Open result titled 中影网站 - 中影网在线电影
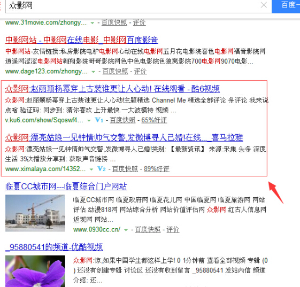The width and height of the screenshot is (300, 287). pos(82,40)
